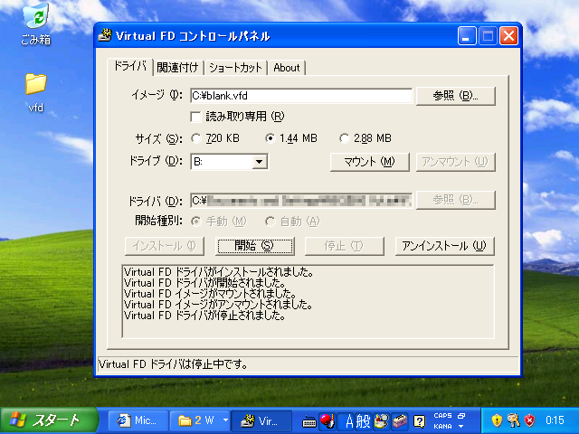Toggle CAPS indicator in the language bar
The height and width of the screenshot is (434, 579).
point(442,416)
